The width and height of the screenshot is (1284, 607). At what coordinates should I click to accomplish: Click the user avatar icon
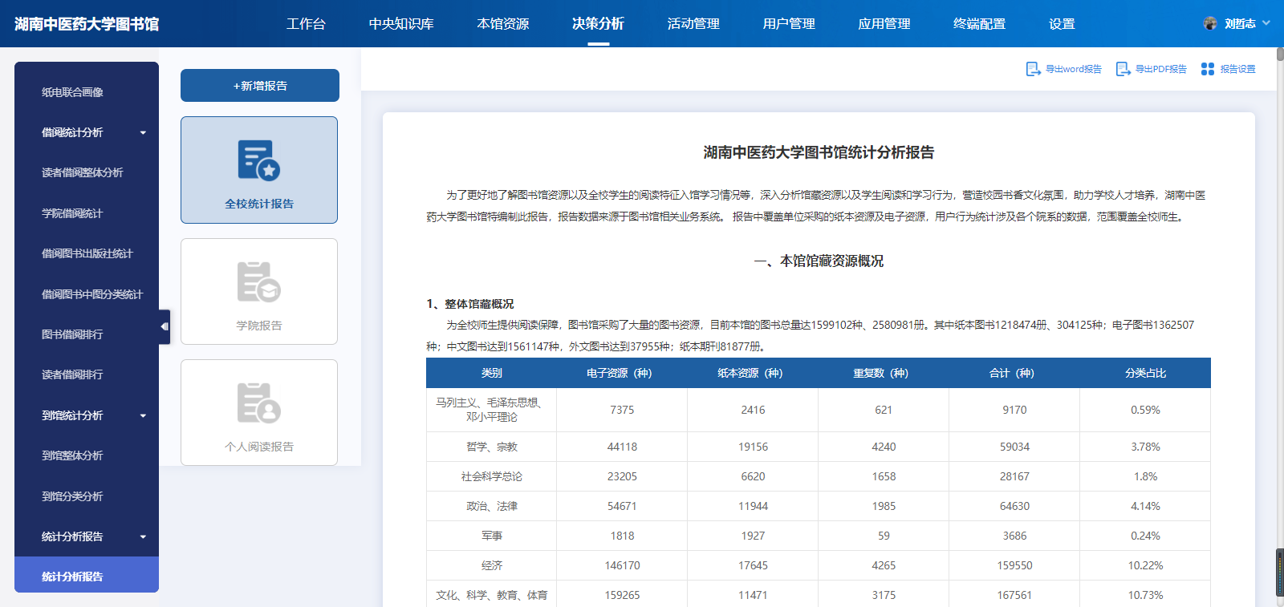[x=1210, y=23]
